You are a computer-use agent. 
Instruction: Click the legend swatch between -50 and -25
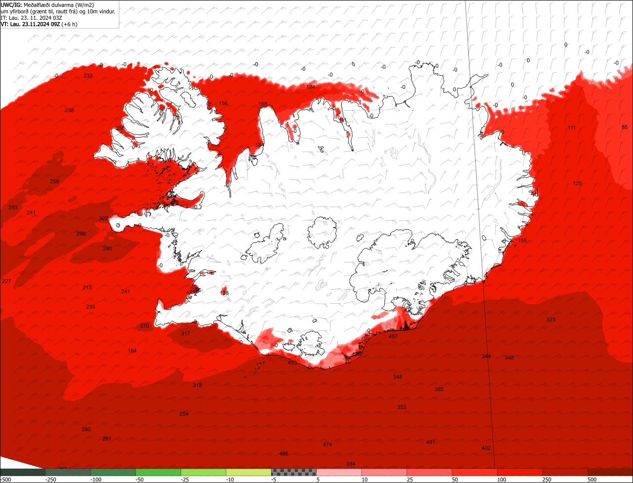pyautogui.click(x=158, y=472)
